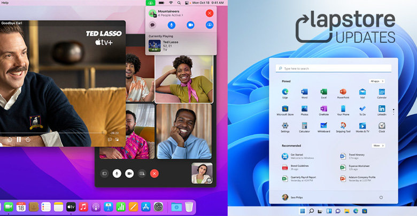Open File Explorer on the taskbar
Image resolution: width=417 pixels, height=216 pixels.
pyautogui.click(x=347, y=211)
